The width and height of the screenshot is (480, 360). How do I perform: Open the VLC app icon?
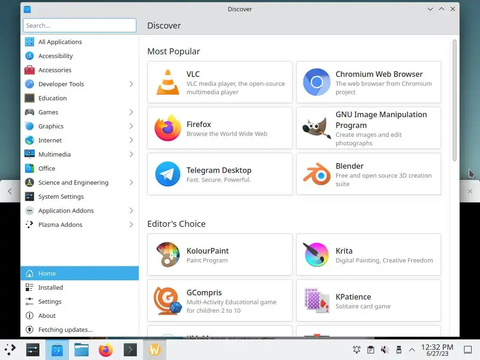168,82
